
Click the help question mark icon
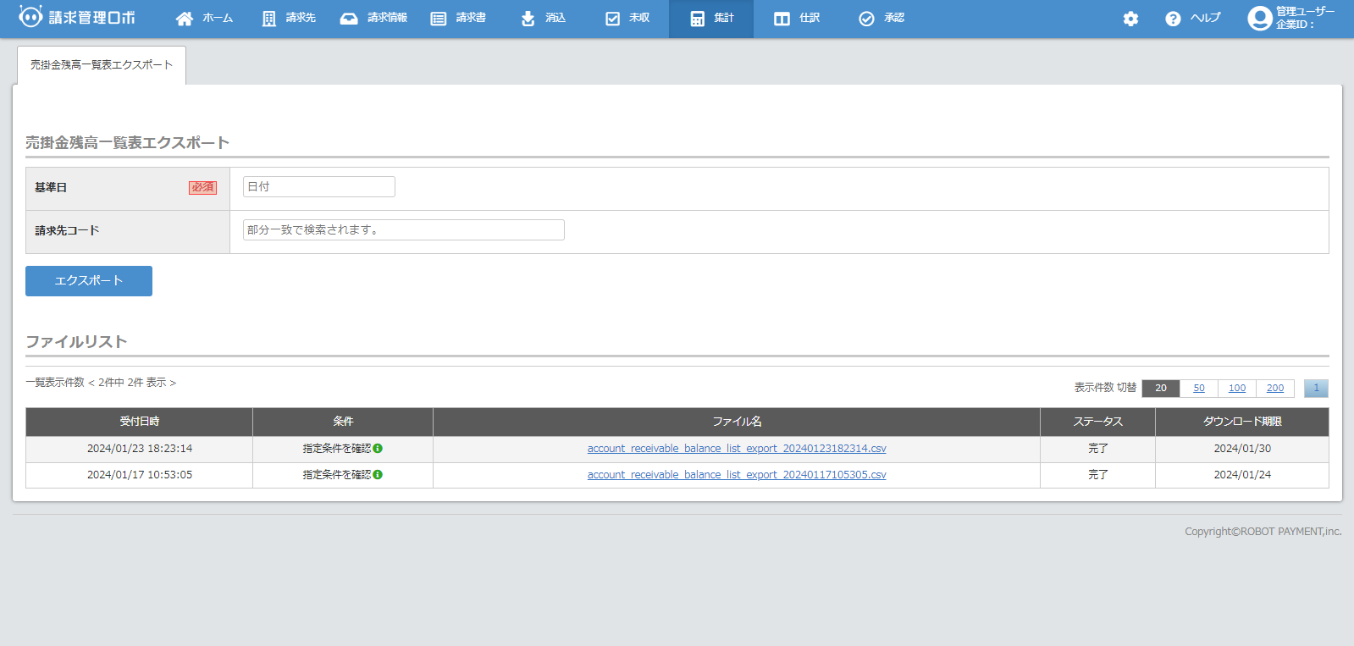1173,19
